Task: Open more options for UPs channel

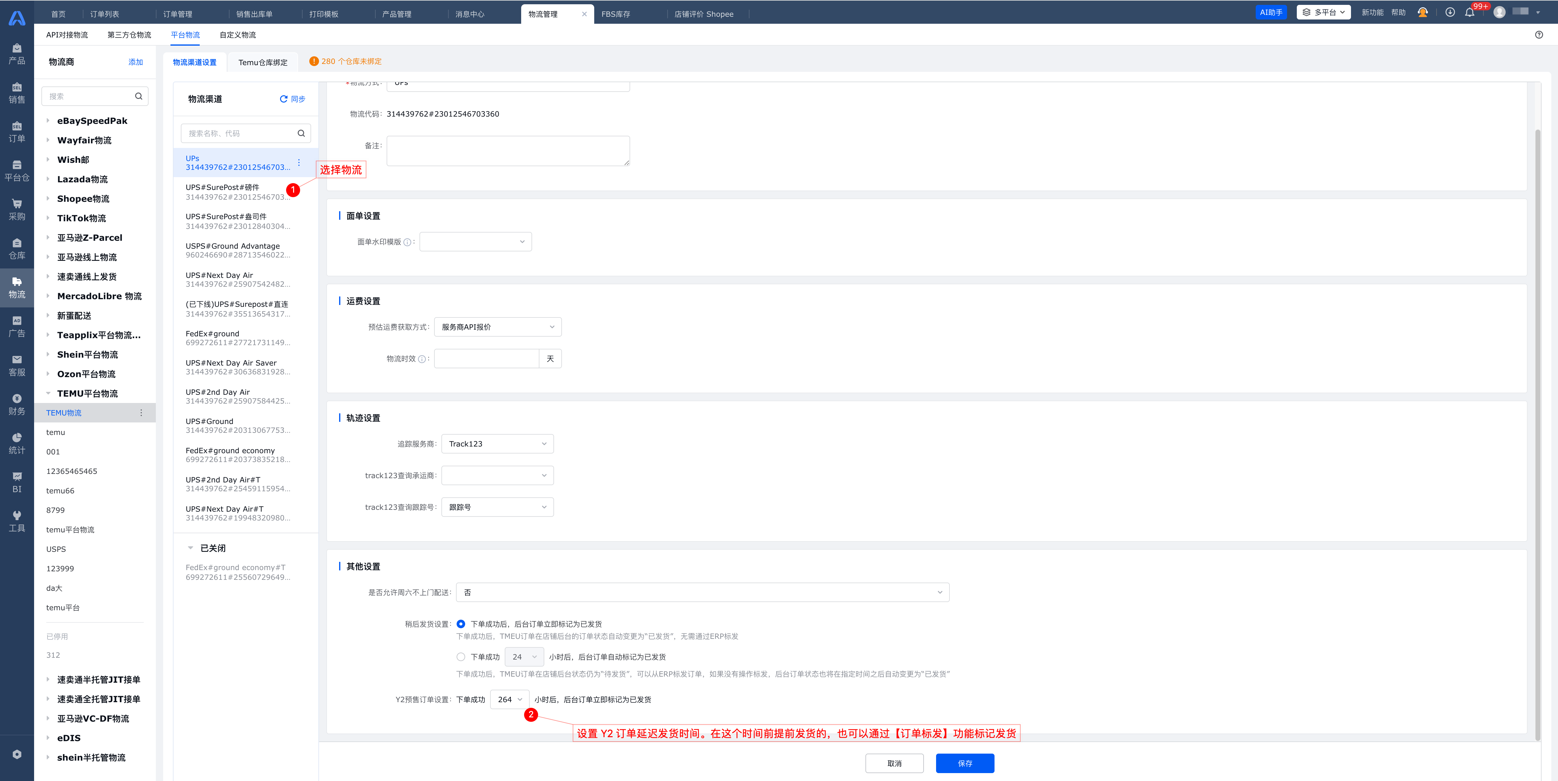Action: click(x=299, y=163)
